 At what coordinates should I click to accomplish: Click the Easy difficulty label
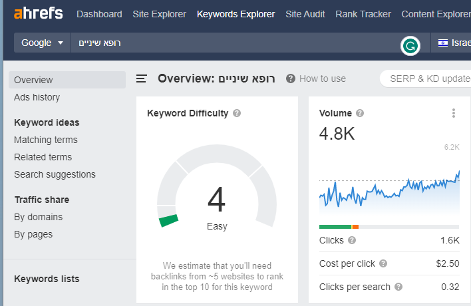point(217,226)
